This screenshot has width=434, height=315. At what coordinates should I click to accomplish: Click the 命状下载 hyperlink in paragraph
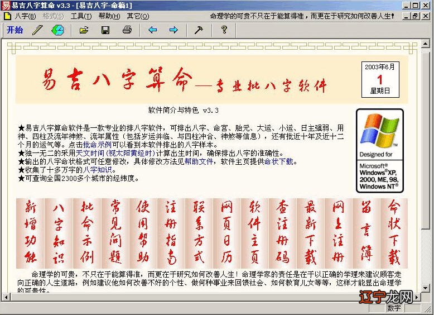coord(279,161)
